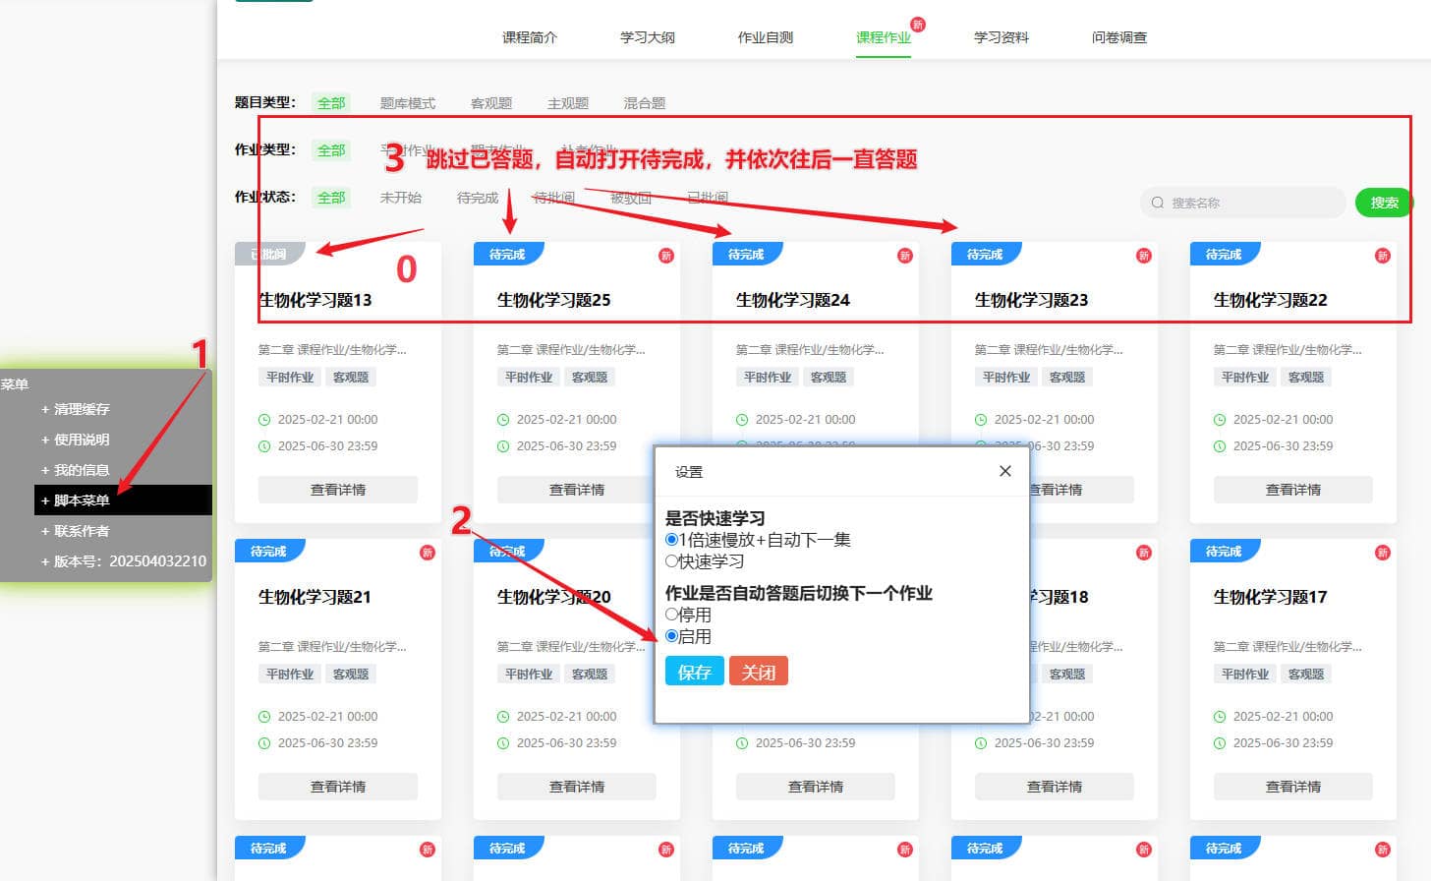Filter 作业状态 by 未开始
1431x881 pixels.
(401, 198)
